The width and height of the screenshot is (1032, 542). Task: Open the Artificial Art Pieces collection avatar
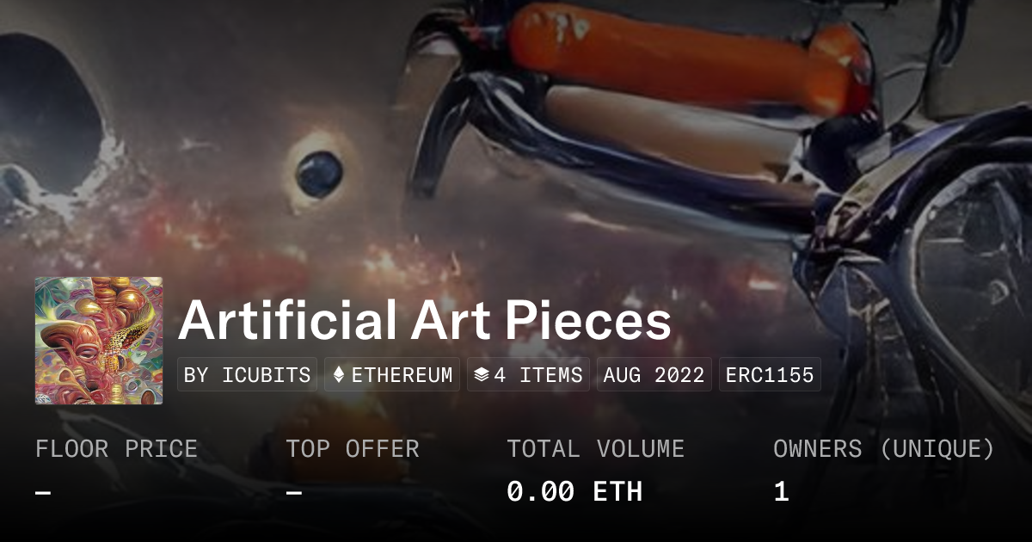99,341
